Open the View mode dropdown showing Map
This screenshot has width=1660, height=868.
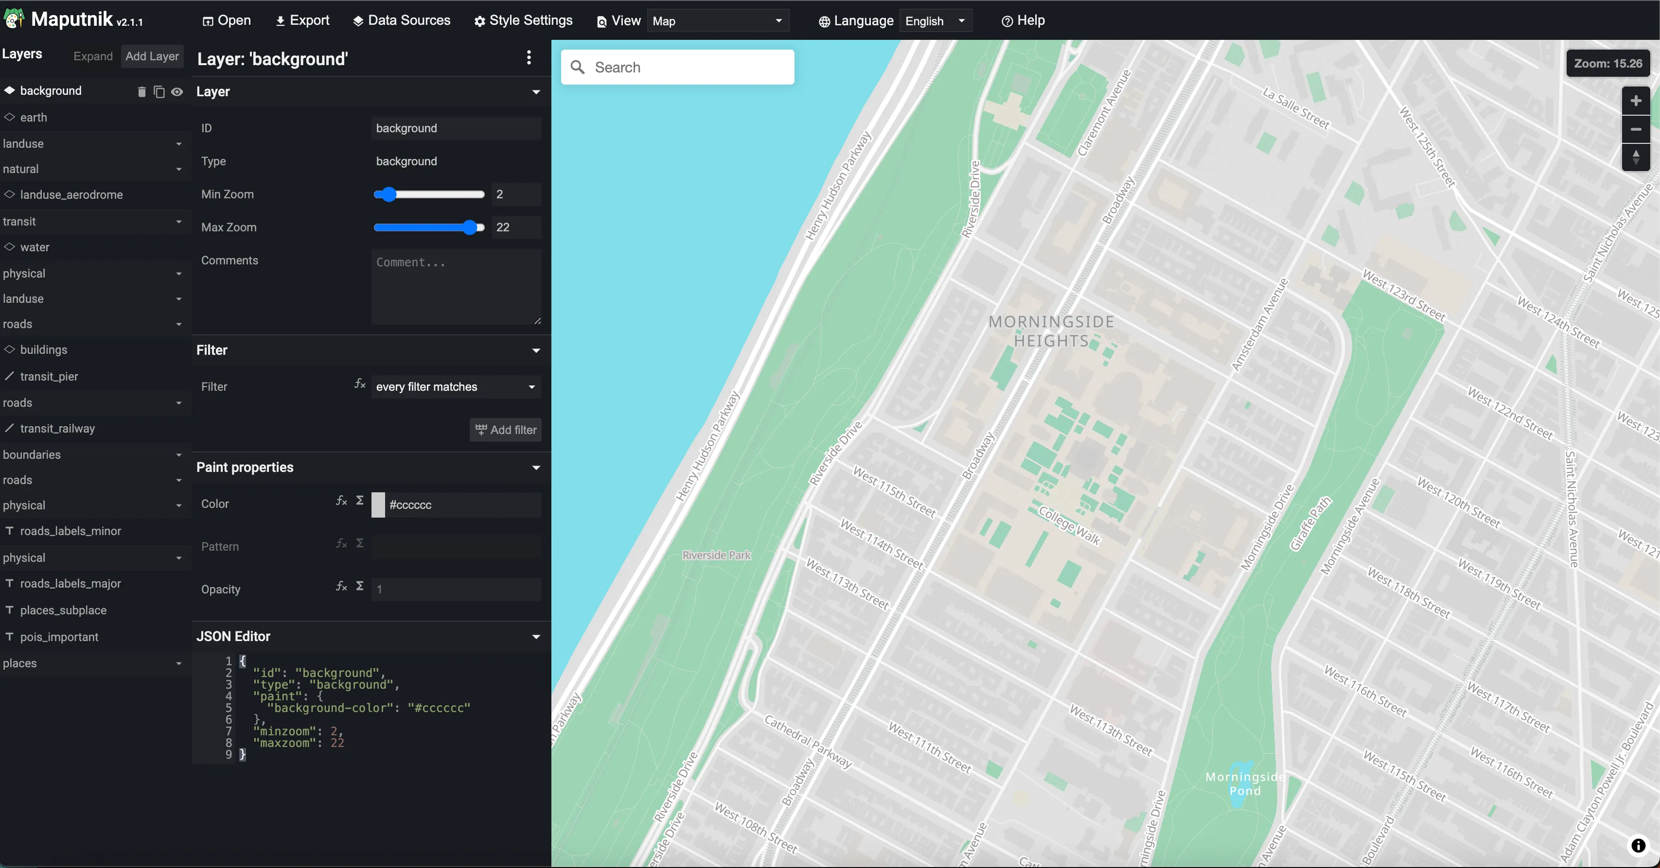(x=717, y=21)
